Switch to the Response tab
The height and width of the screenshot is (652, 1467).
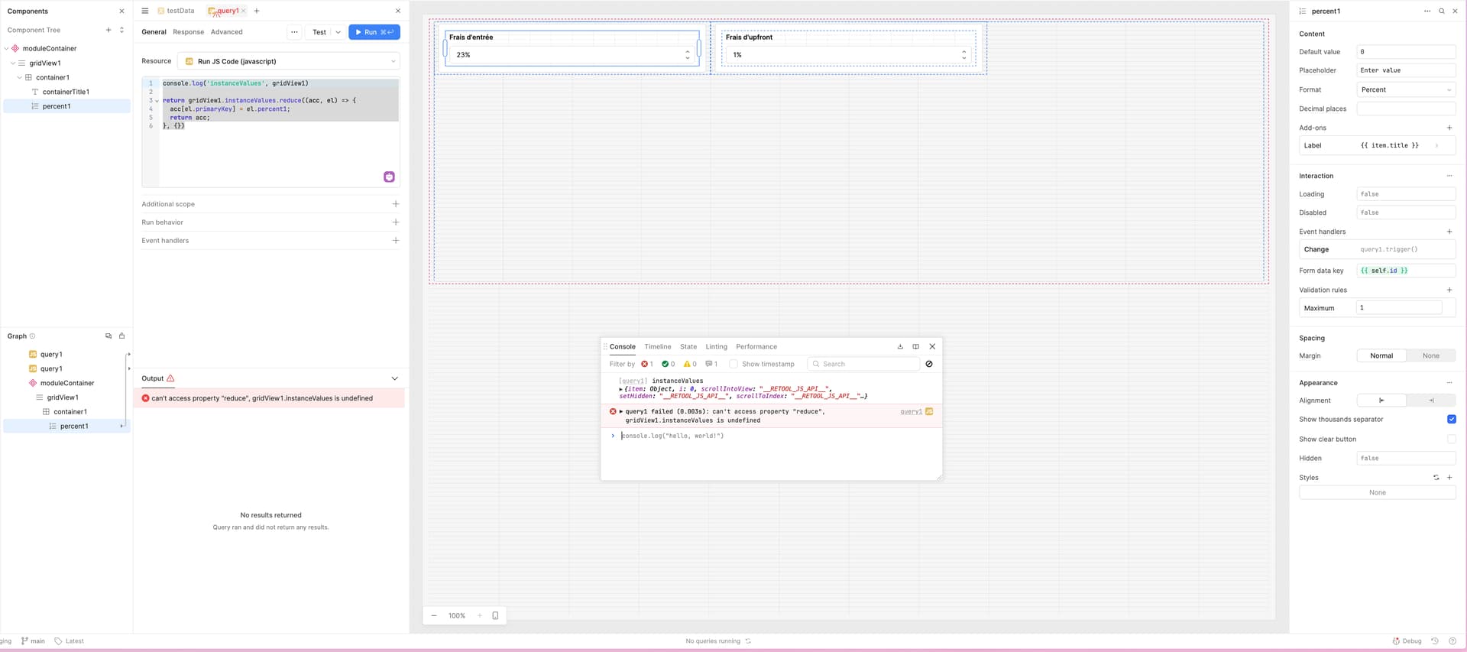pos(188,32)
